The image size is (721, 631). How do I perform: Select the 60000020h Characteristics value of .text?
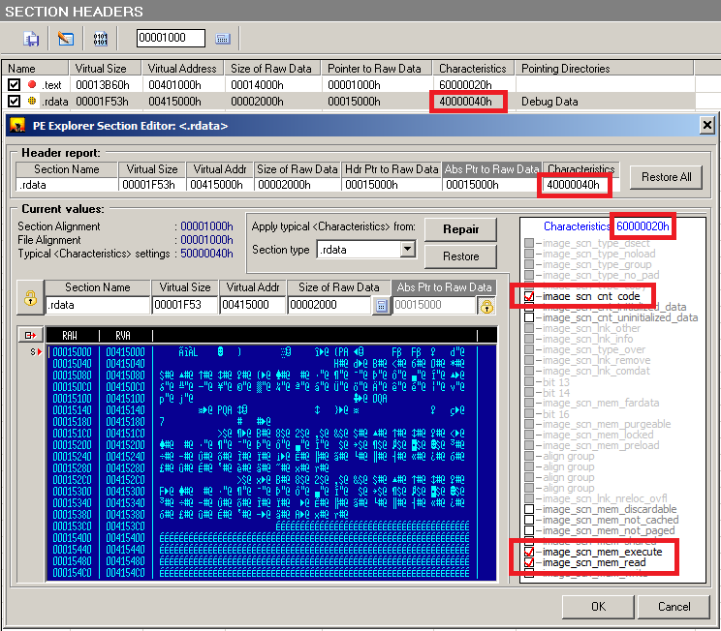pyautogui.click(x=465, y=85)
